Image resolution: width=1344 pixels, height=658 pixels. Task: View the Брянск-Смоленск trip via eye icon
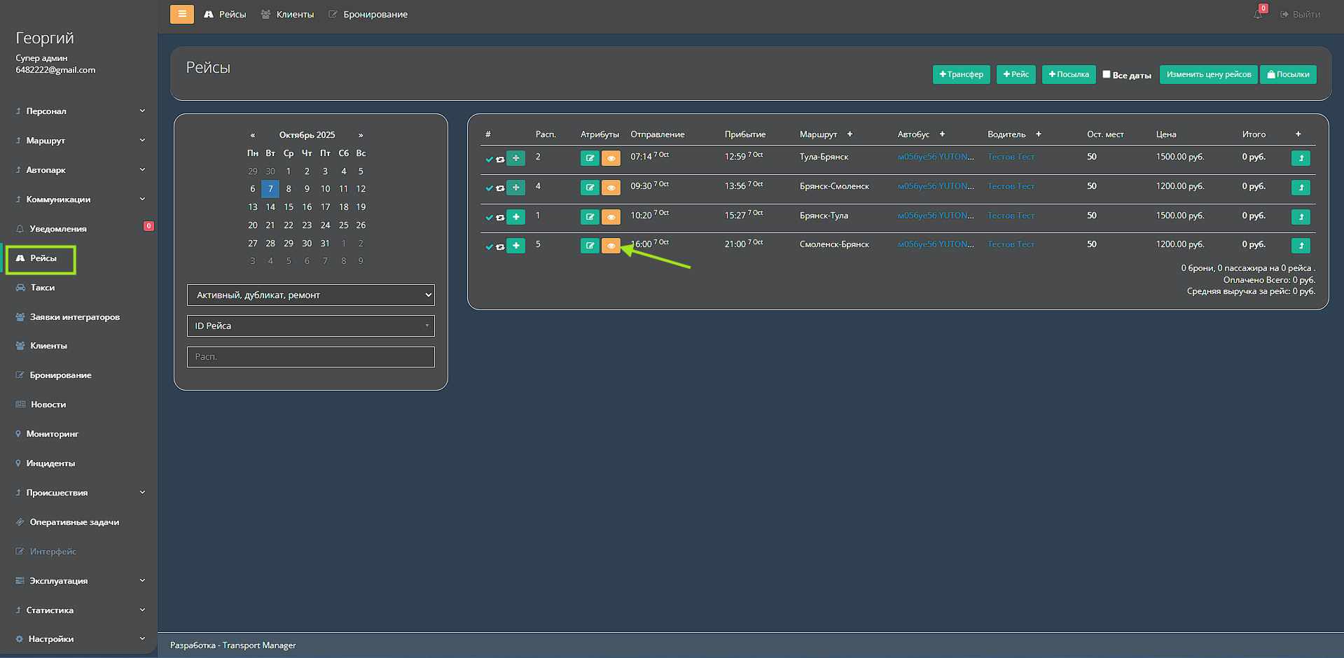point(611,188)
